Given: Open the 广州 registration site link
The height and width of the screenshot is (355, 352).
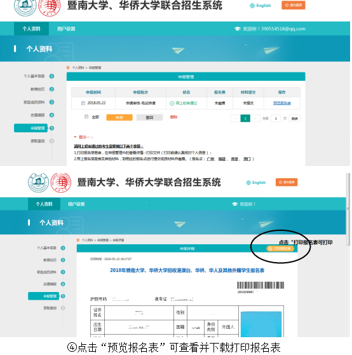Looking at the screenshot, I should tap(210, 159).
